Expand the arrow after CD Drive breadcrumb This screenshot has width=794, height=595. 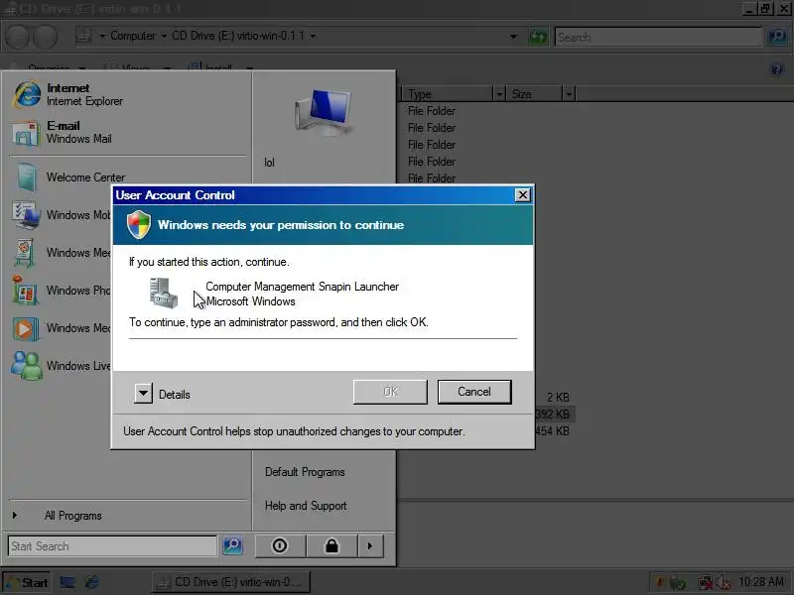(313, 36)
